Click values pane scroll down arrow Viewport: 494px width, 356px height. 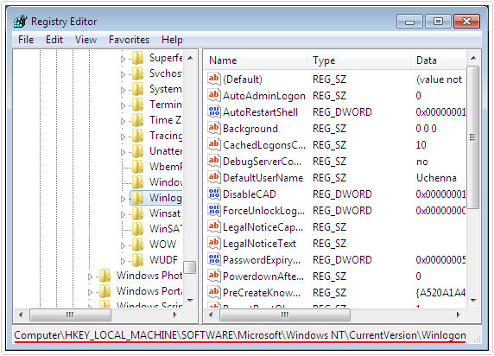[473, 301]
